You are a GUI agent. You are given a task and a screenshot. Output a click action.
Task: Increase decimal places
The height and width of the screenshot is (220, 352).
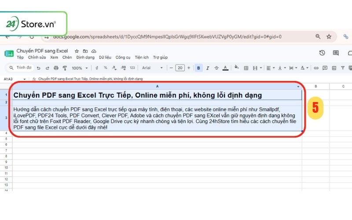(x=123, y=68)
